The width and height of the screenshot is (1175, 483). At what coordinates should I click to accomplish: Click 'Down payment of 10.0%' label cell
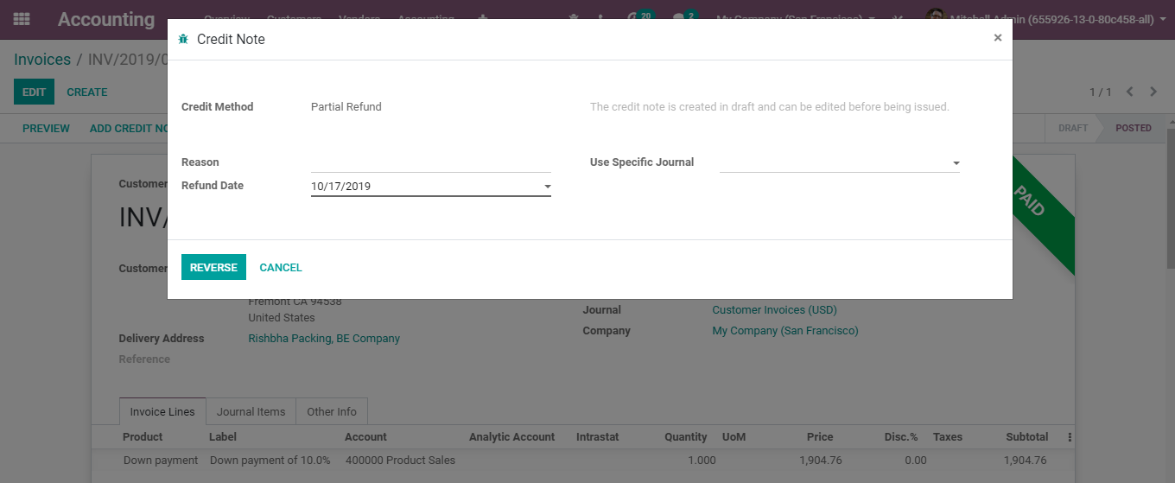click(x=270, y=460)
